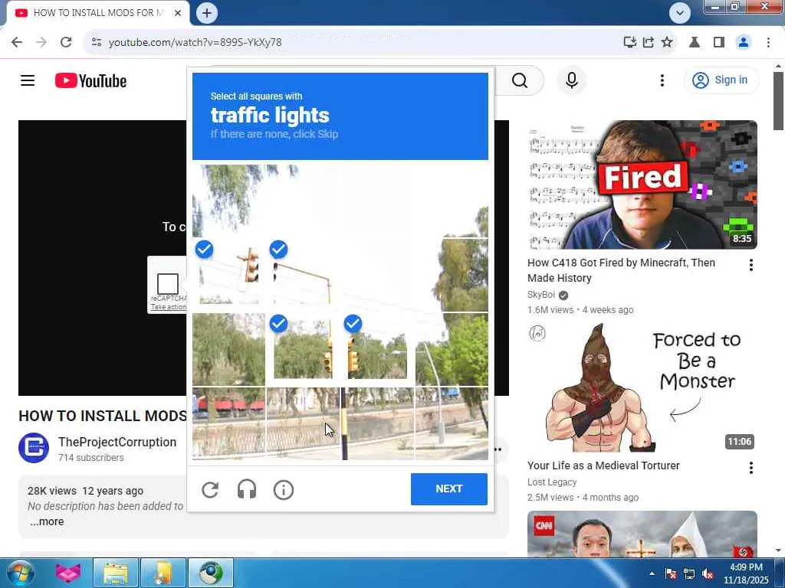Image resolution: width=785 pixels, height=588 pixels.
Task: Open the Chrome three-dot menu
Action: point(768,43)
